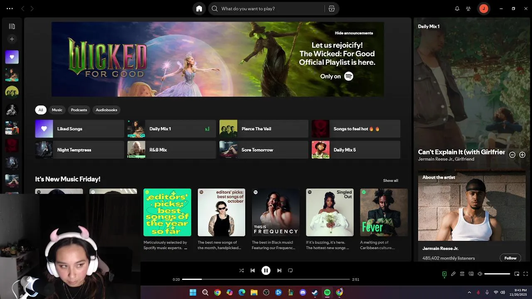The height and width of the screenshot is (299, 532).
Task: Open Steam from the taskbar
Action: tap(315, 292)
